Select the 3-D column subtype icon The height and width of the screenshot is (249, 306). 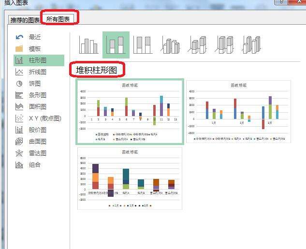pyautogui.click(x=251, y=45)
